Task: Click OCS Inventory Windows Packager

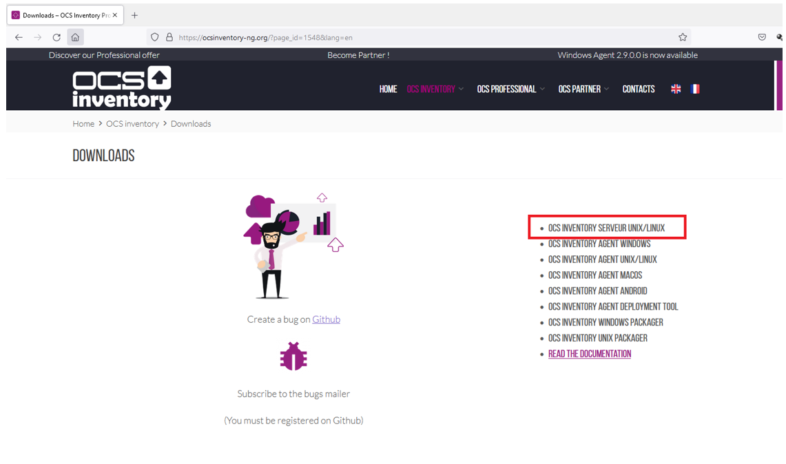Action: tap(606, 322)
